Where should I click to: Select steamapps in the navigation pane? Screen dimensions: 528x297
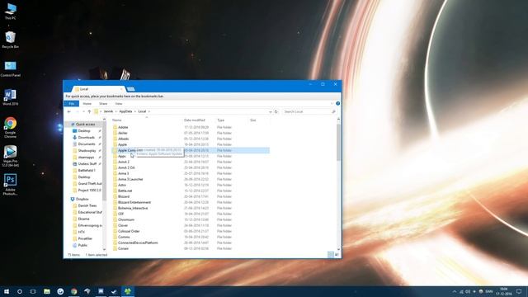tap(86, 158)
